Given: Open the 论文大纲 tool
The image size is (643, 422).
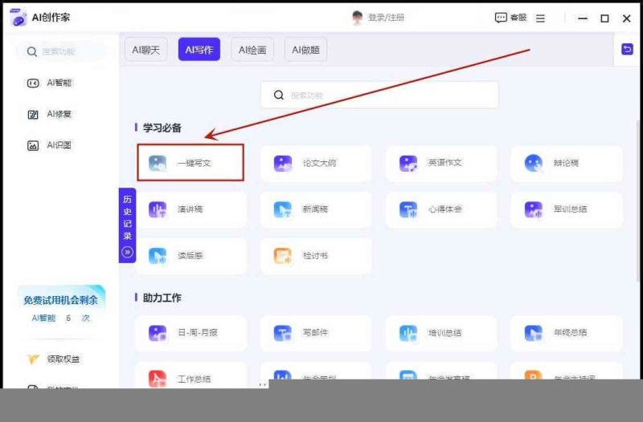Looking at the screenshot, I should click(316, 163).
